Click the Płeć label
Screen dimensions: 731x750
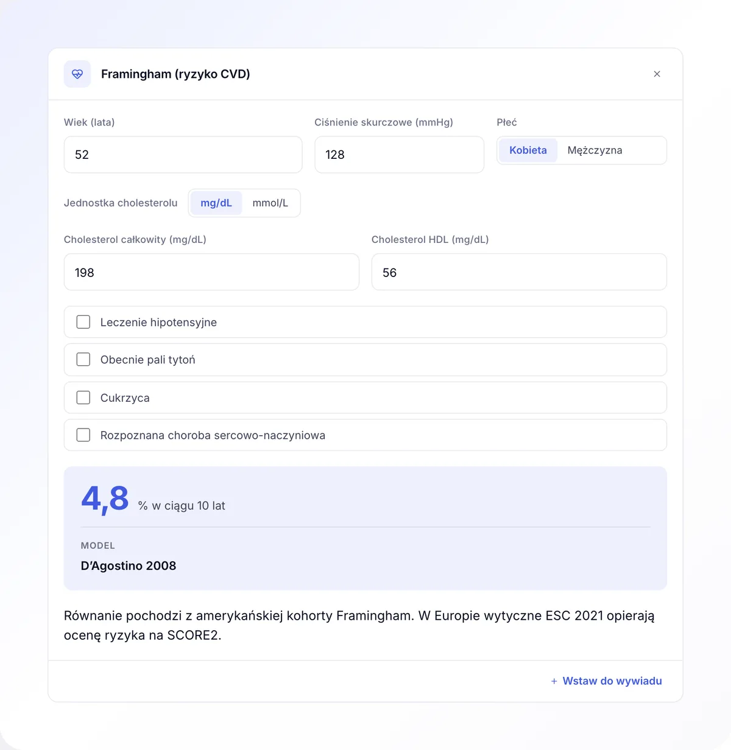click(507, 122)
